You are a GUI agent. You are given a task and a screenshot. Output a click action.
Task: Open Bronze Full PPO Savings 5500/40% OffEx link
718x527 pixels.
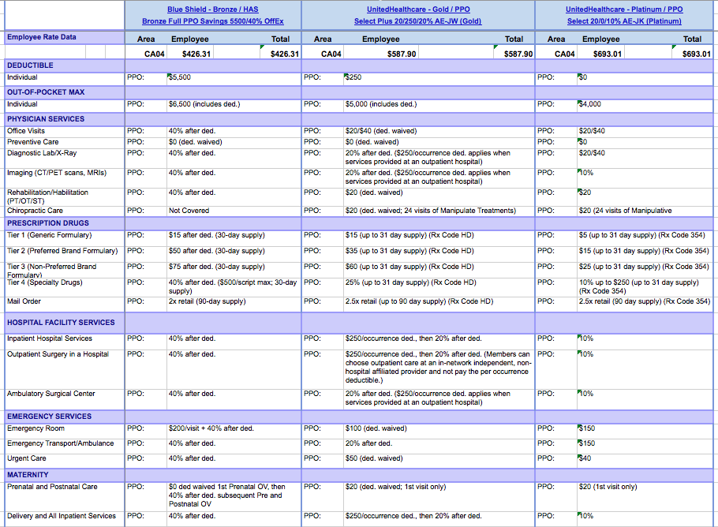(x=212, y=21)
